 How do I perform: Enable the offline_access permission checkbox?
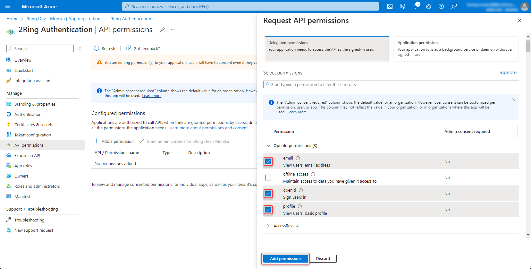point(268,178)
